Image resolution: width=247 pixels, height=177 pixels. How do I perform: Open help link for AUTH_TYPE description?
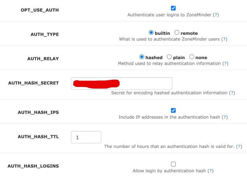pos(224,39)
